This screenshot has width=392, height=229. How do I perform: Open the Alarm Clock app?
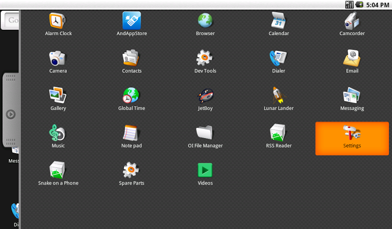click(x=58, y=24)
